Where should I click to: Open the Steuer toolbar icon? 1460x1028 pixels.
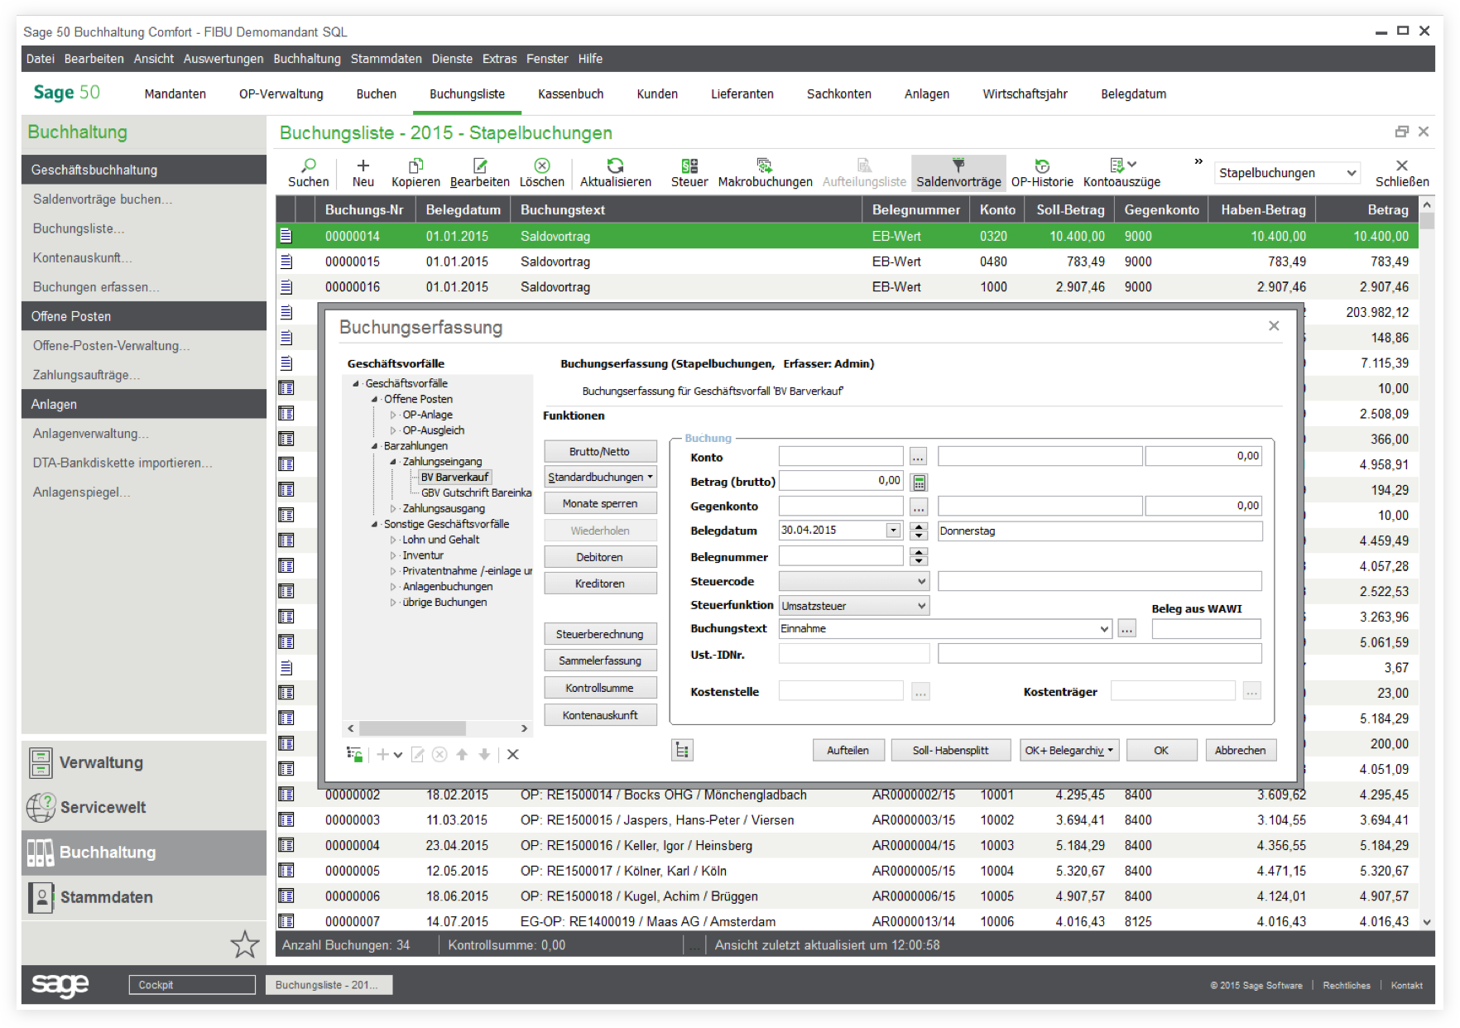(x=689, y=166)
